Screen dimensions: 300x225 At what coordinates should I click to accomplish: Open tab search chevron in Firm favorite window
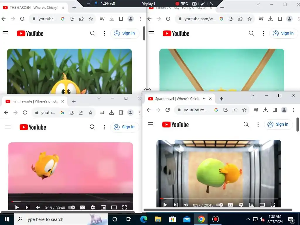pos(99,98)
